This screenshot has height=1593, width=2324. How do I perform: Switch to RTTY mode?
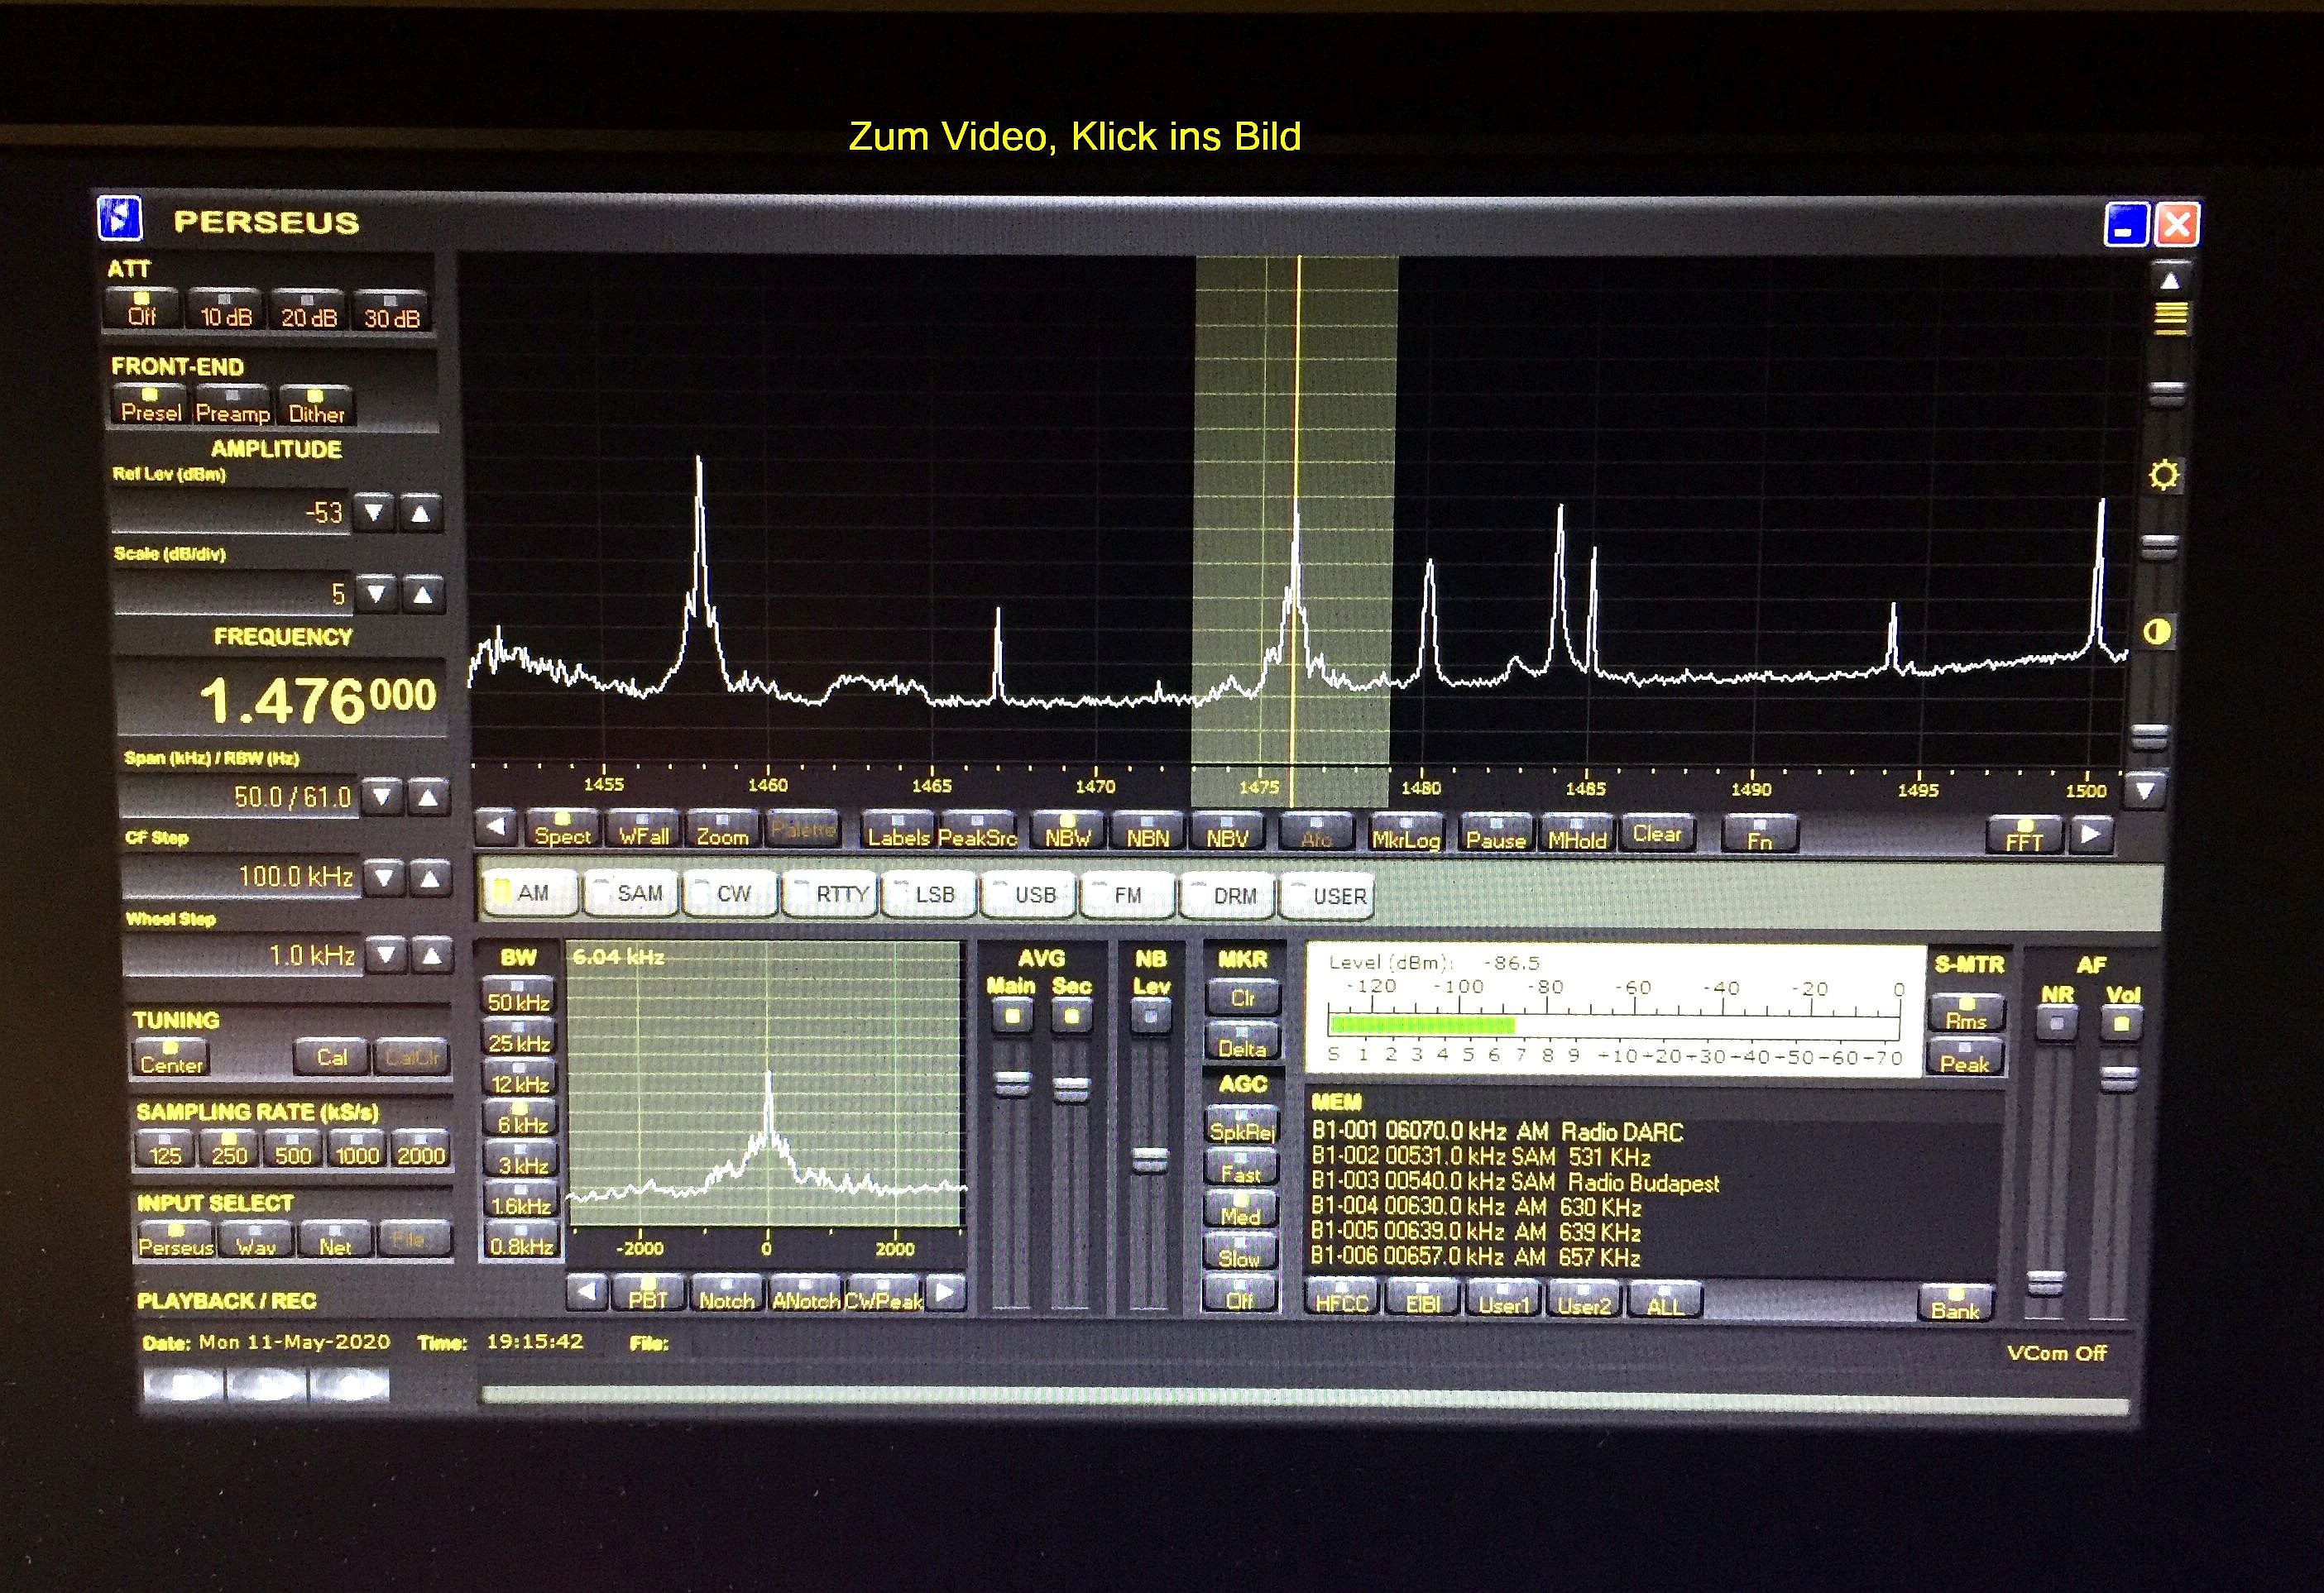pyautogui.click(x=831, y=893)
